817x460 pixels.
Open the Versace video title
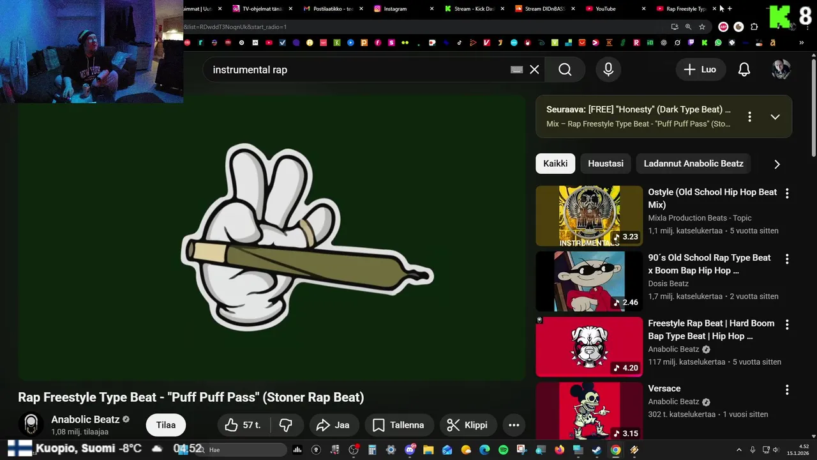(x=664, y=388)
